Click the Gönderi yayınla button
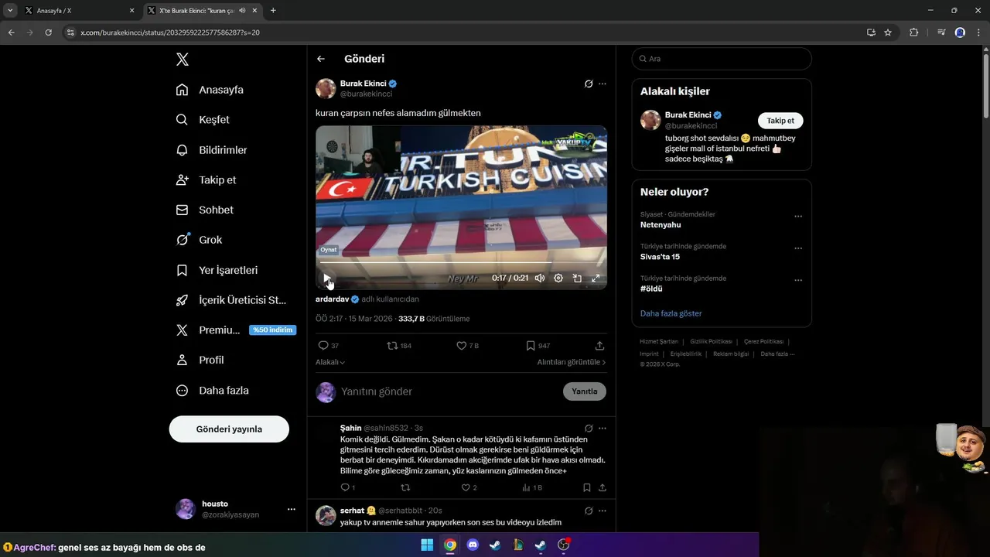The height and width of the screenshot is (557, 990). [x=229, y=429]
